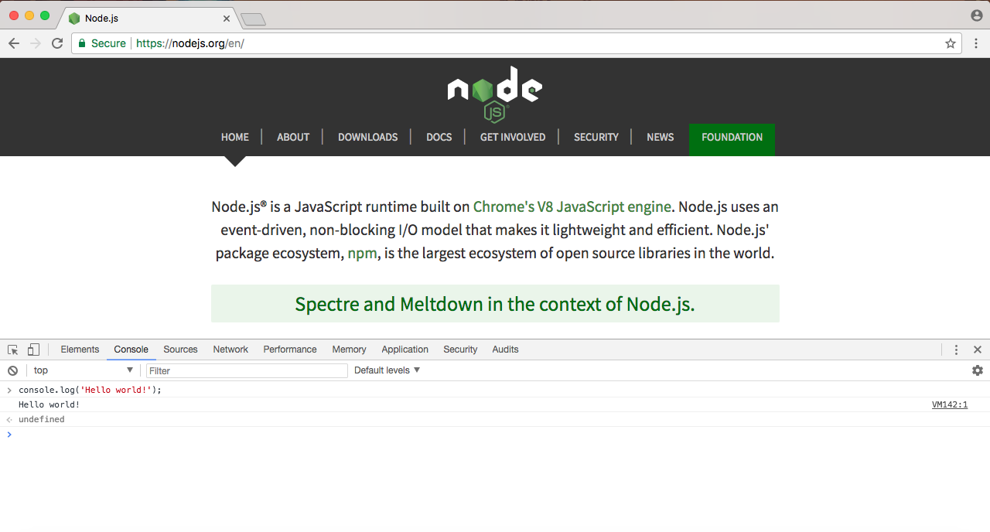Switch to the Elements tab
Image resolution: width=990 pixels, height=532 pixels.
(x=80, y=350)
